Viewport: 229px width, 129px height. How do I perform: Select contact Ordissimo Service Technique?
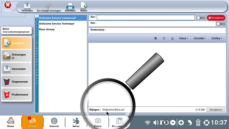pos(63,24)
